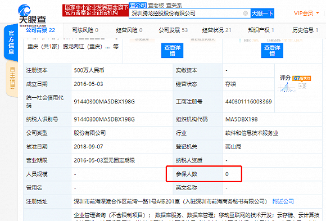The image size is (326, 221).
Task: Click the approval date 2018-09-07
Action: tap(88, 147)
